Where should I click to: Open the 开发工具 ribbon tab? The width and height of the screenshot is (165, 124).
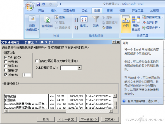coord(137,10)
